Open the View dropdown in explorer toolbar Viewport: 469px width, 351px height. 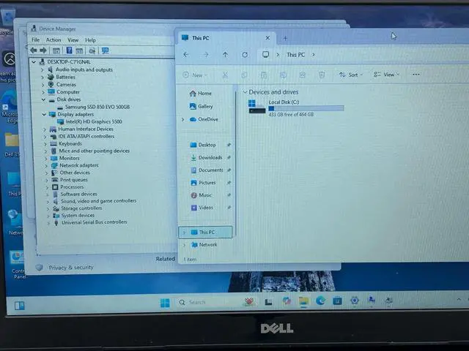pyautogui.click(x=386, y=75)
